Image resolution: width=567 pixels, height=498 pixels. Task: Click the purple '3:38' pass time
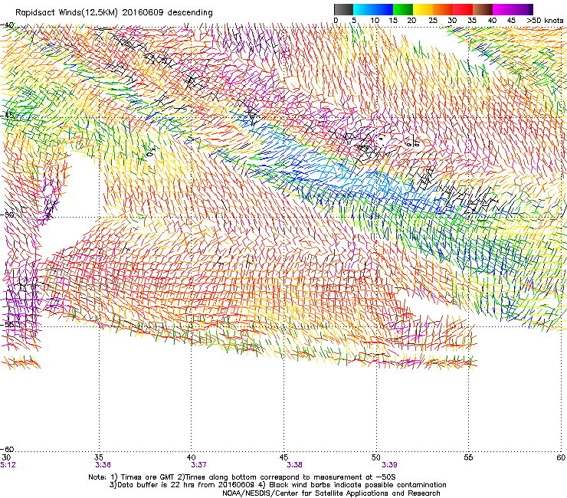pyautogui.click(x=294, y=465)
